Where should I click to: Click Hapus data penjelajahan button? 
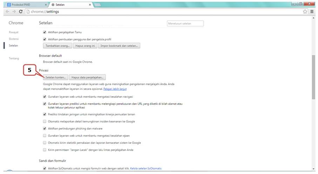(x=87, y=78)
